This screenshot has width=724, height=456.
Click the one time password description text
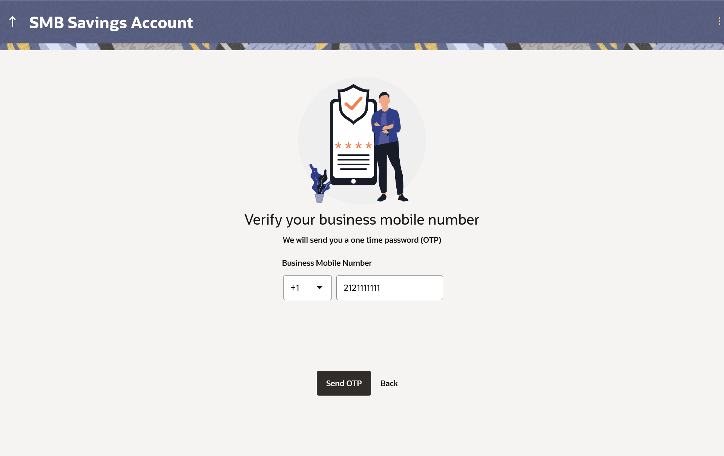point(362,240)
